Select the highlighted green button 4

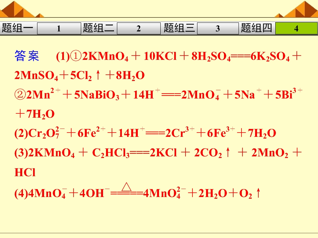point(296,28)
